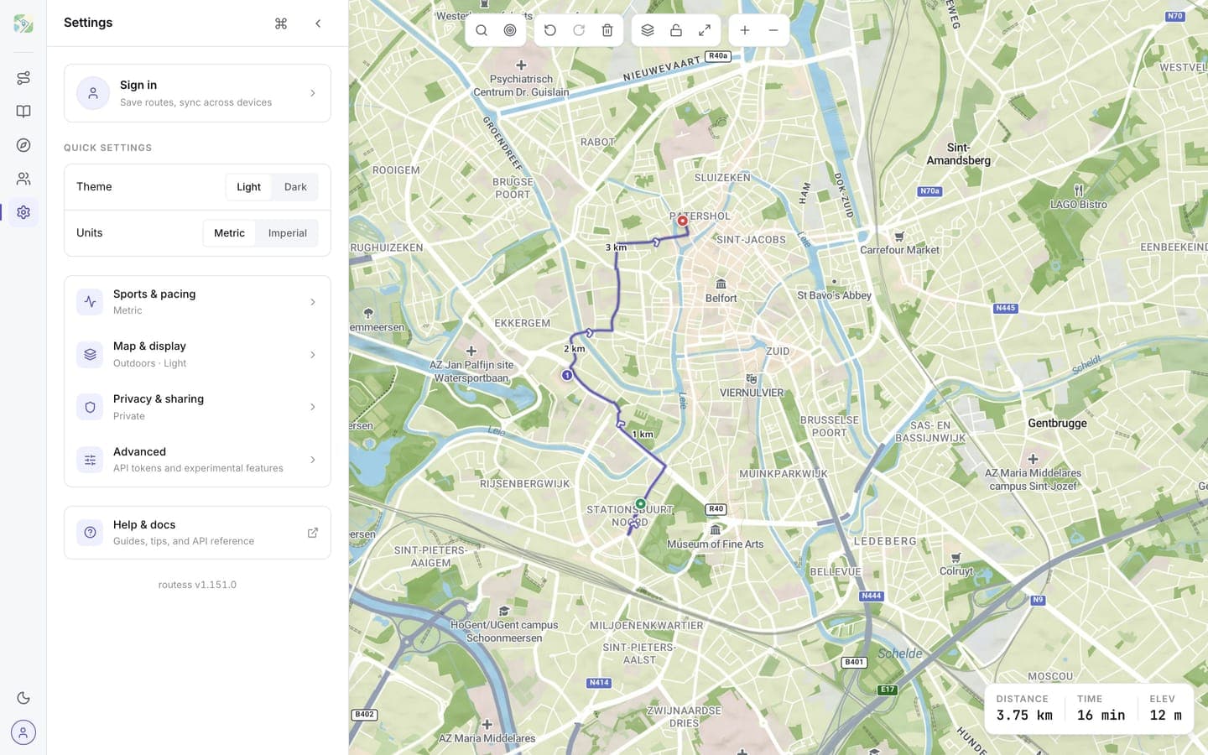This screenshot has width=1208, height=755.
Task: Select Imperial units
Action: point(287,233)
